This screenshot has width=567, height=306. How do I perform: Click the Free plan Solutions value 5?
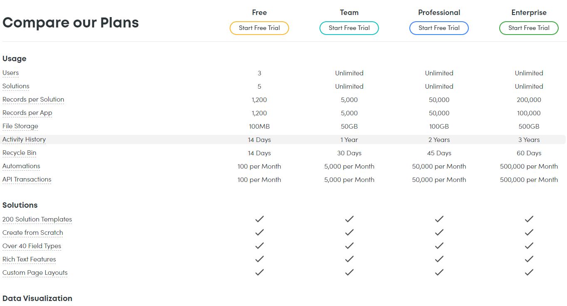259,87
